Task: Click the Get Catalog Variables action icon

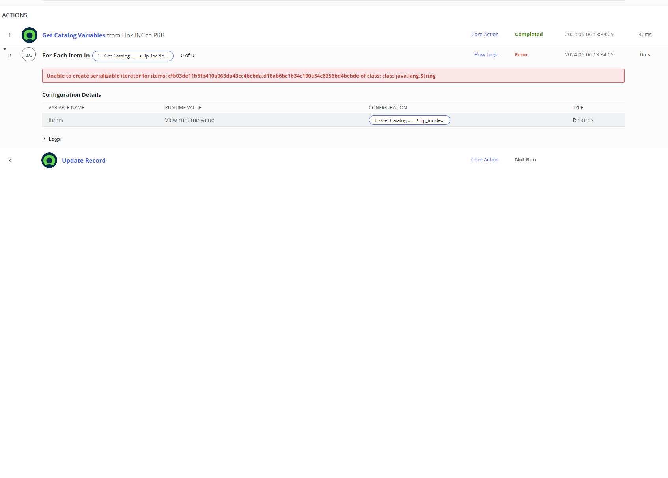Action: click(29, 35)
